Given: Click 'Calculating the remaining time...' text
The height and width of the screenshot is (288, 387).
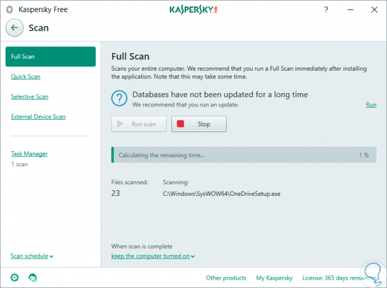Looking at the screenshot, I should pyautogui.click(x=161, y=155).
